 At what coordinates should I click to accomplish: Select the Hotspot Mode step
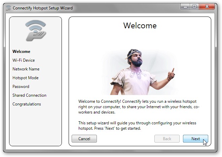pyautogui.click(x=26, y=78)
